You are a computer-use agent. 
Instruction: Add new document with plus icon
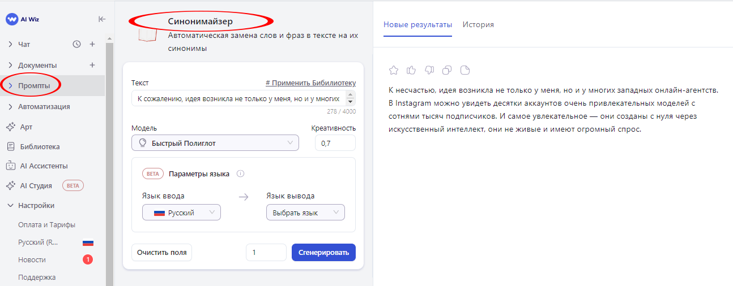(x=92, y=65)
